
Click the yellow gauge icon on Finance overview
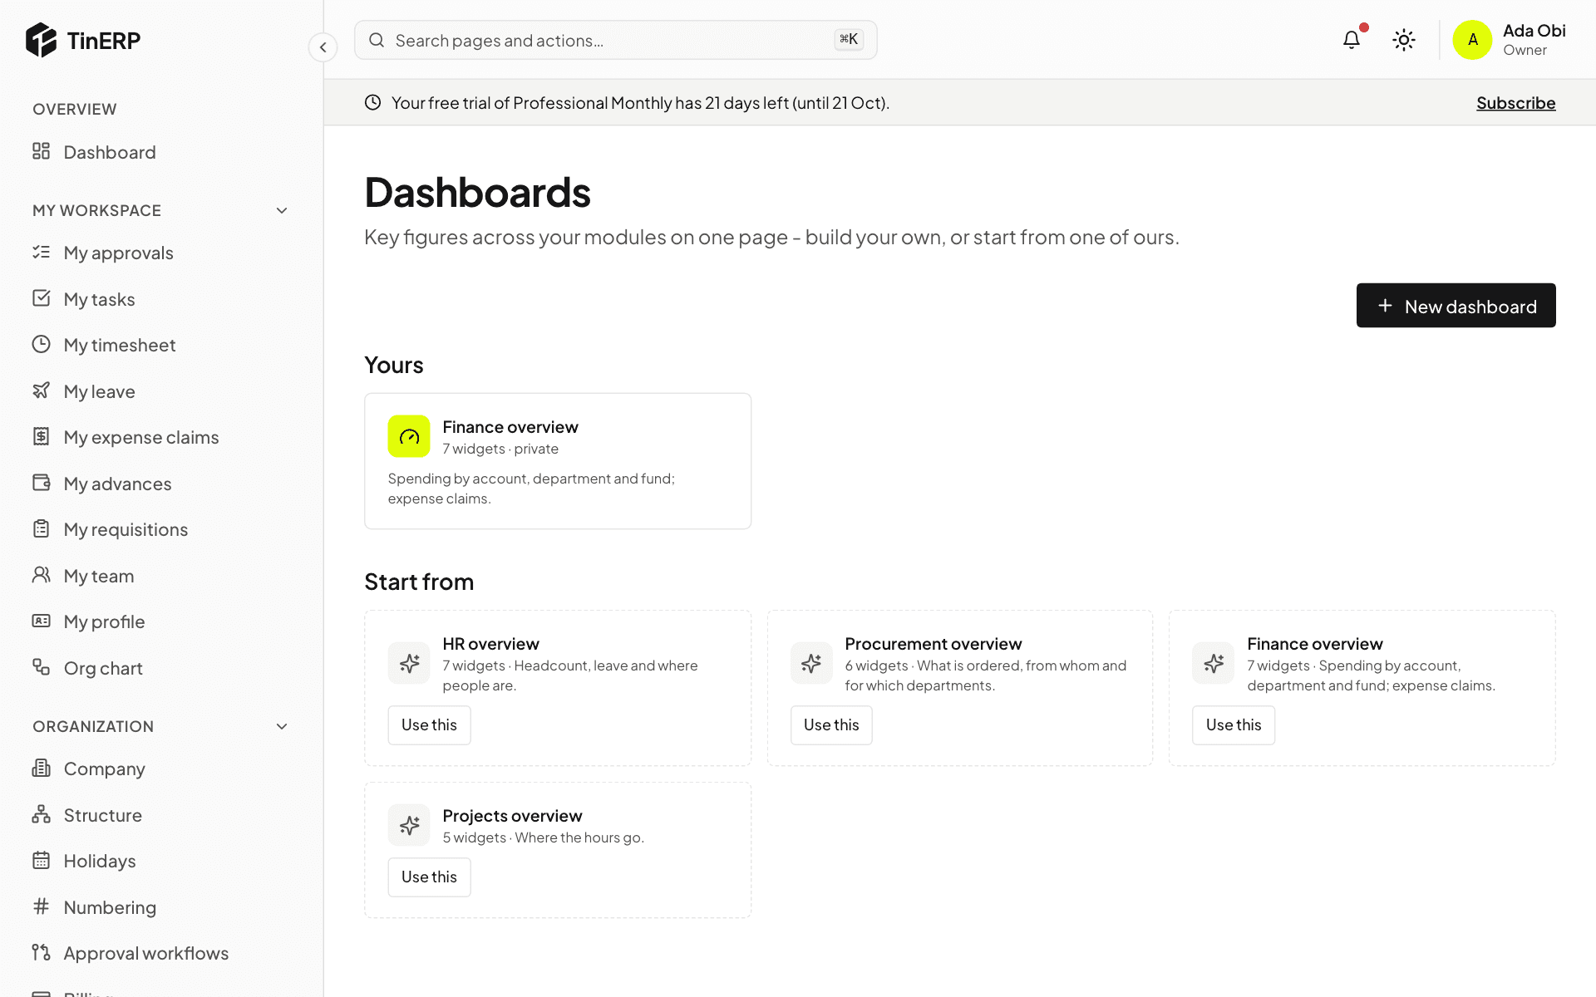coord(409,436)
